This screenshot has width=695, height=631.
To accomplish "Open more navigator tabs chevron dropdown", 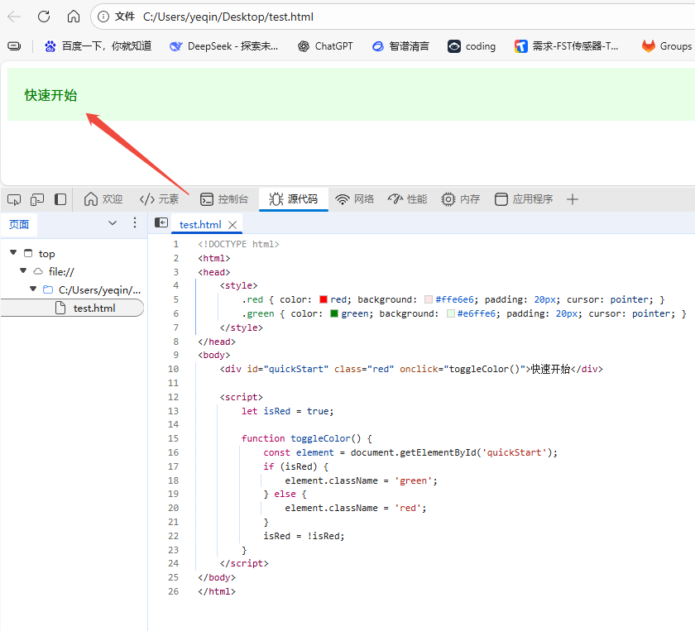I will tap(113, 223).
